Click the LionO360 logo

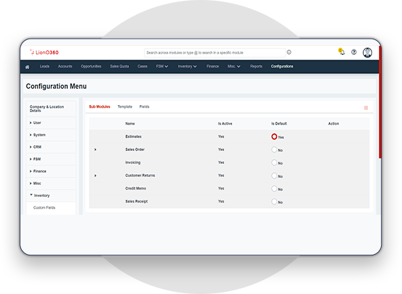pos(44,52)
